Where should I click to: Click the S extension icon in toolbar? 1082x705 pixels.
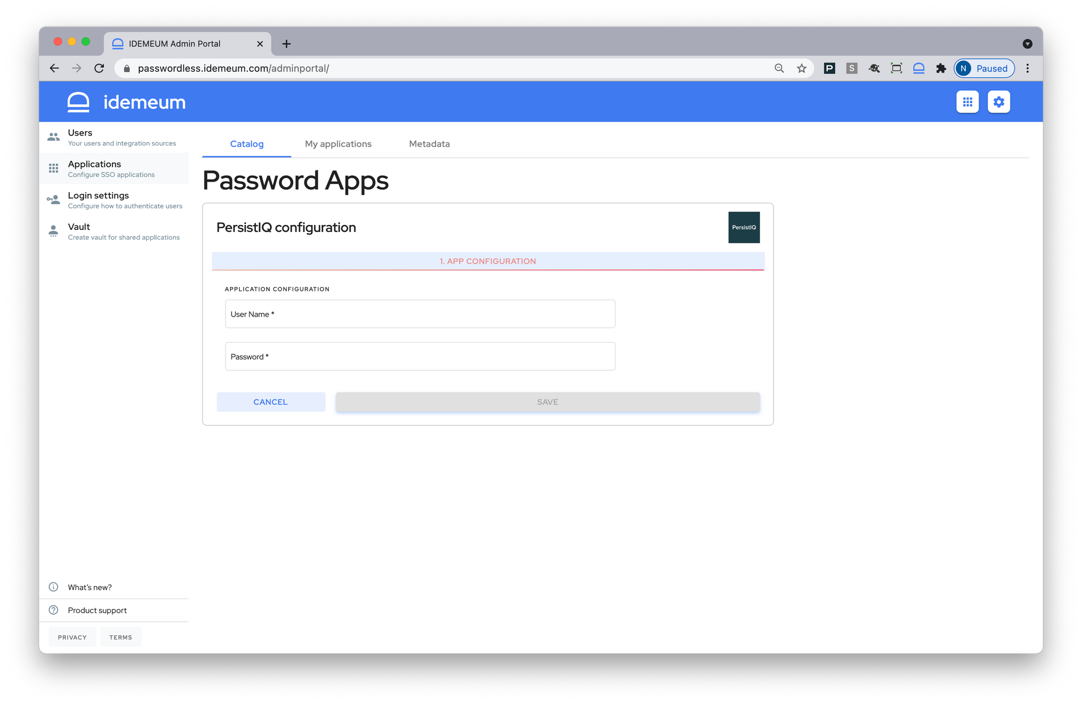pos(852,68)
